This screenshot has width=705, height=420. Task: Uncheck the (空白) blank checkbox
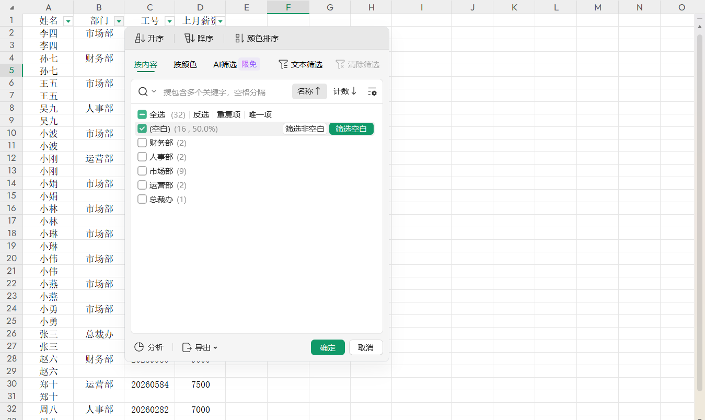tap(142, 129)
